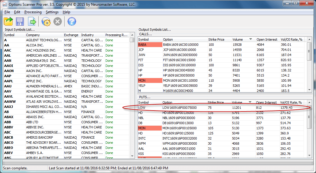Export with the green arrow document icon
The width and height of the screenshot is (316, 173).
click(x=32, y=21)
